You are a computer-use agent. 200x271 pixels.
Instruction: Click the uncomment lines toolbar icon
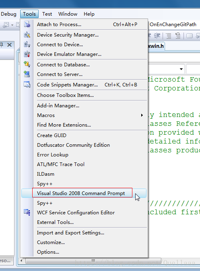pyautogui.click(x=178, y=36)
